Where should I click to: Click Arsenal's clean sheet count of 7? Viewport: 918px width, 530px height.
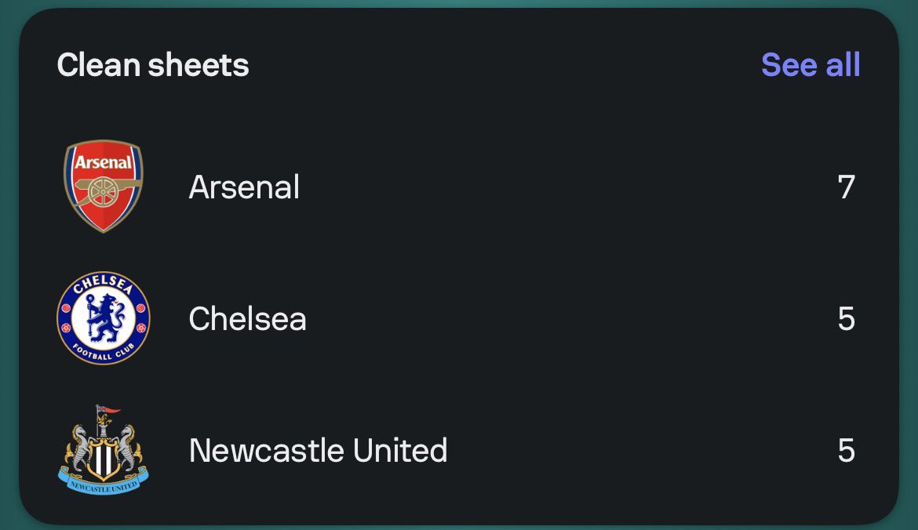[847, 187]
